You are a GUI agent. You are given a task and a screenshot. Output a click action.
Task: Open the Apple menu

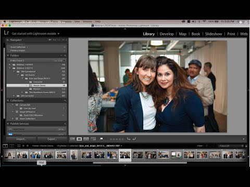pos(4,21)
